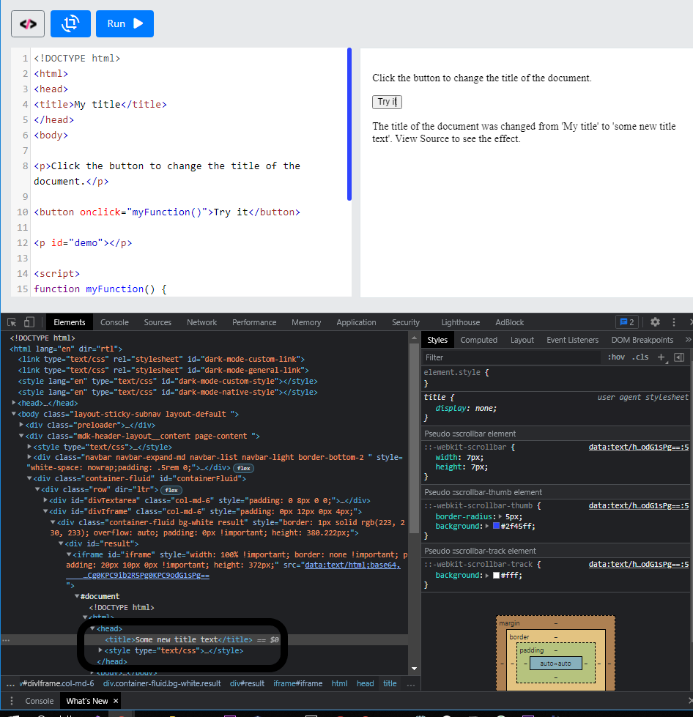Open source link for ::-webkit-scrollbar-thumb rule
This screenshot has width=693, height=717.
click(x=639, y=506)
